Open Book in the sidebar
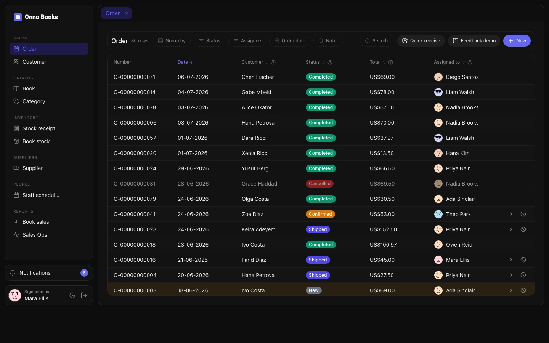The width and height of the screenshot is (549, 343). pyautogui.click(x=49, y=88)
